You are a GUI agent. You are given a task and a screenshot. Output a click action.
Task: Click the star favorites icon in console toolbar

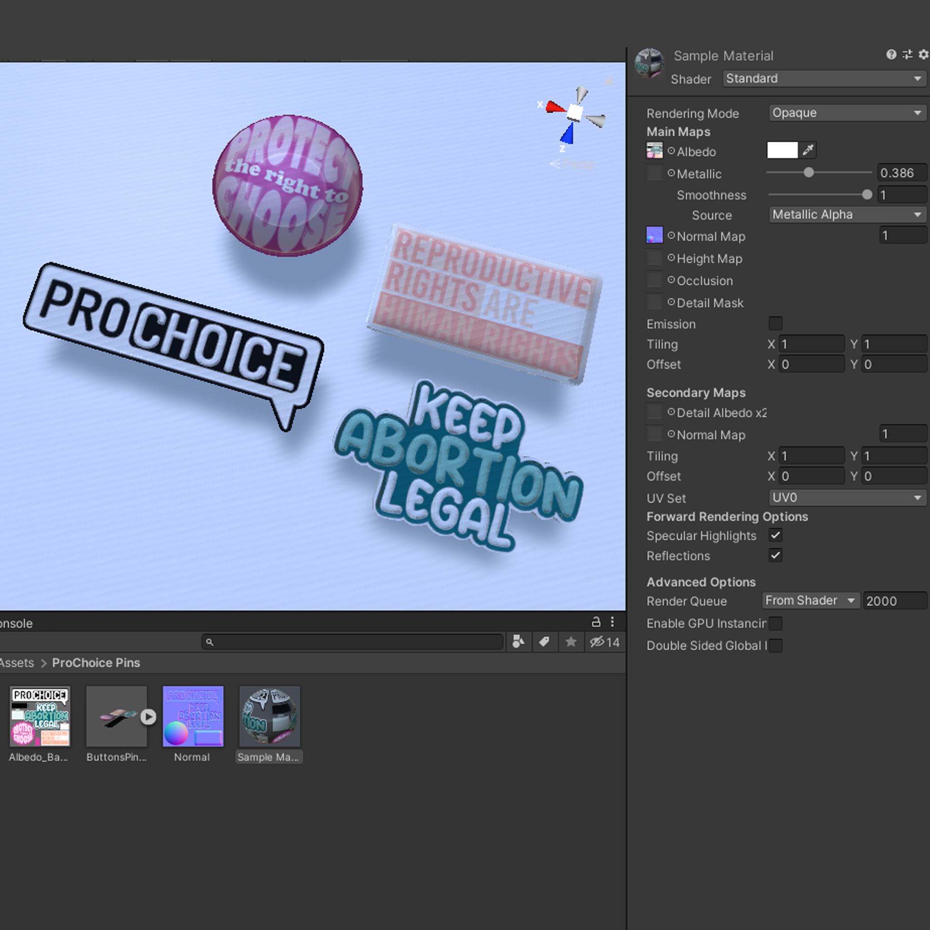571,642
